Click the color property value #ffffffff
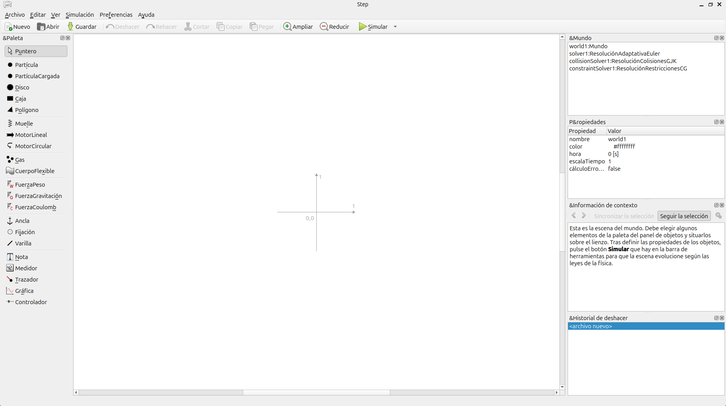Screen dimensions: 726x406 point(624,147)
